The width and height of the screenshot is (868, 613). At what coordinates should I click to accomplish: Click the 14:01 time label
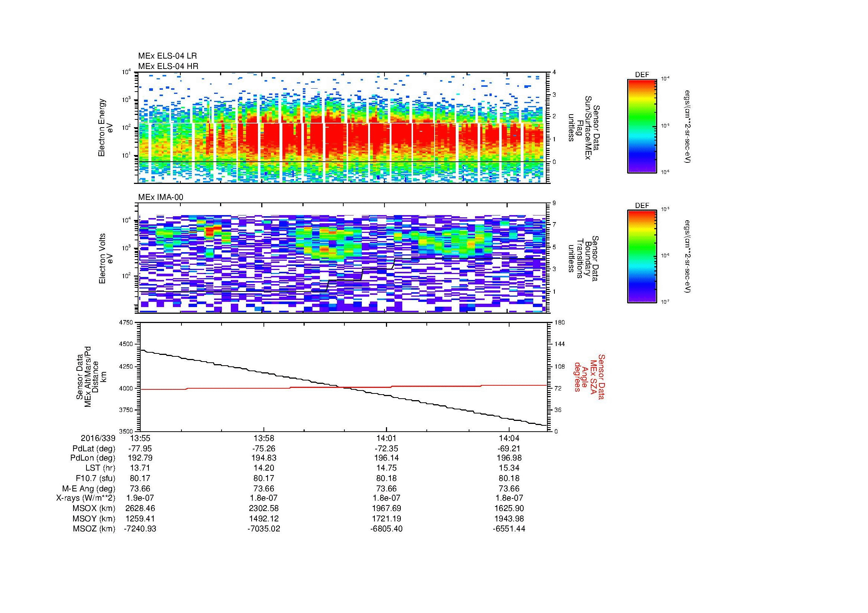pyautogui.click(x=386, y=438)
